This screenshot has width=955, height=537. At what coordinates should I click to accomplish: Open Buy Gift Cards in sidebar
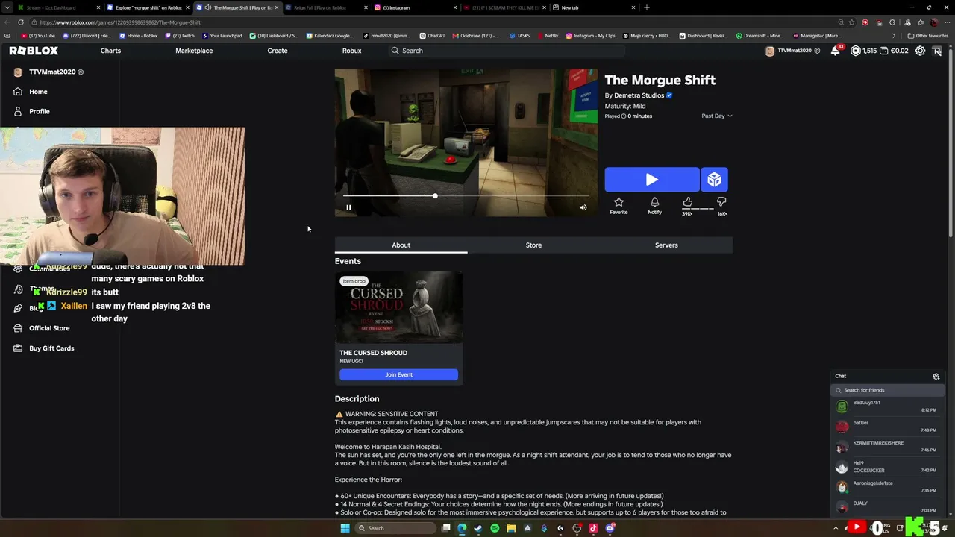51,348
